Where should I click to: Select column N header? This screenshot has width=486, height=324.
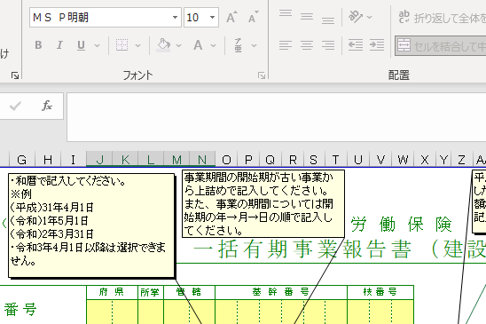click(x=202, y=160)
